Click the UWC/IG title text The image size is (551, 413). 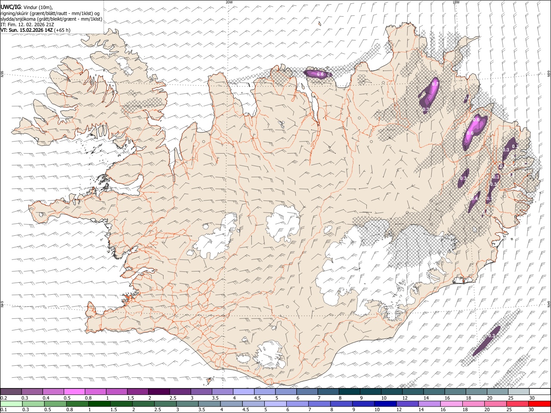[x=10, y=7]
